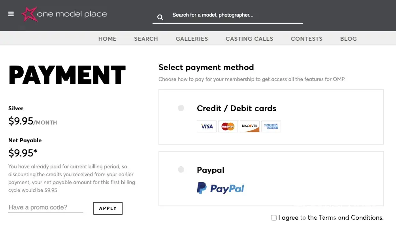Open the Home menu item

pos(107,39)
